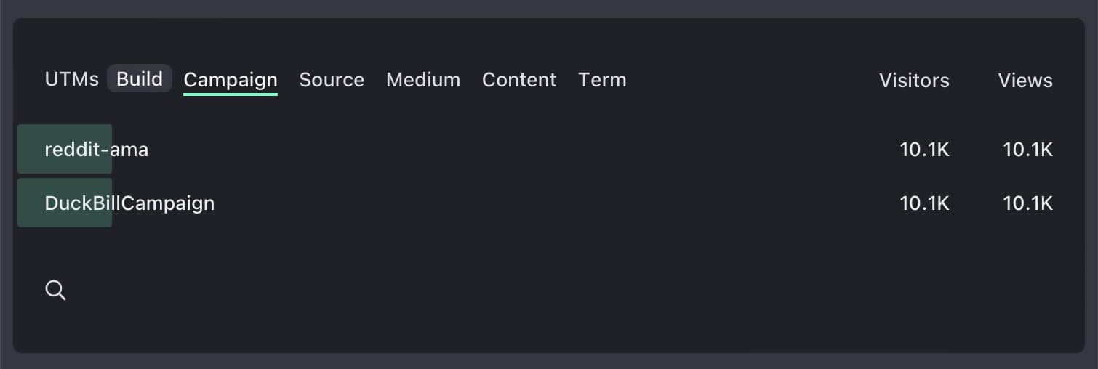
Task: Open the Medium tab
Action: click(x=422, y=79)
